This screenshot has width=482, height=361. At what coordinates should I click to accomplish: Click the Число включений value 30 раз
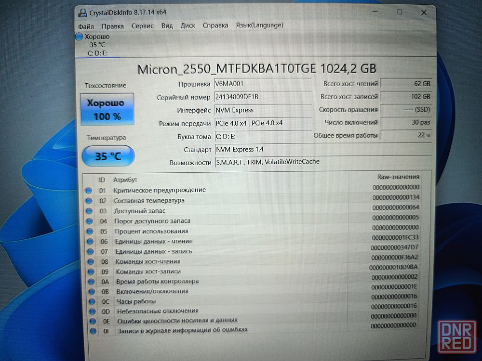tap(406, 122)
